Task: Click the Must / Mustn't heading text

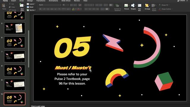Action: click(73, 68)
